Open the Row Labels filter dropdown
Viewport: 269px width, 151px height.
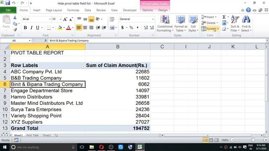point(83,66)
